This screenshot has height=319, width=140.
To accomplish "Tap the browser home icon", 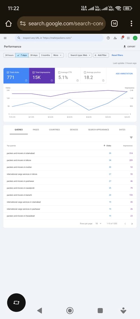I will pyautogui.click(x=8, y=23).
